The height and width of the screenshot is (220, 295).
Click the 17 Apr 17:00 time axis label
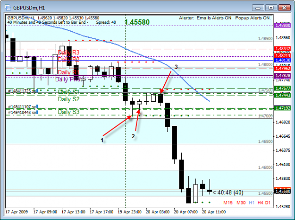[x=101, y=212]
